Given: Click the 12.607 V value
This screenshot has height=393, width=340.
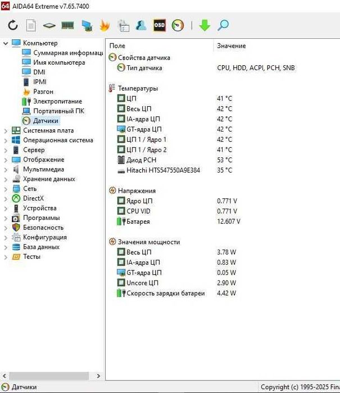Looking at the screenshot, I should (229, 222).
